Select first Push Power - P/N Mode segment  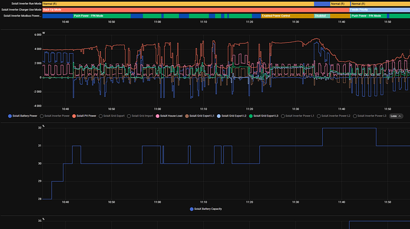(102, 15)
